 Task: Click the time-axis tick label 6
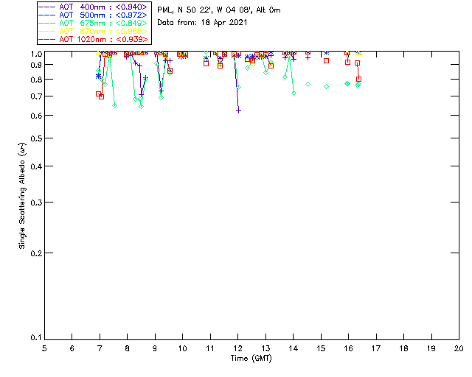click(x=72, y=348)
